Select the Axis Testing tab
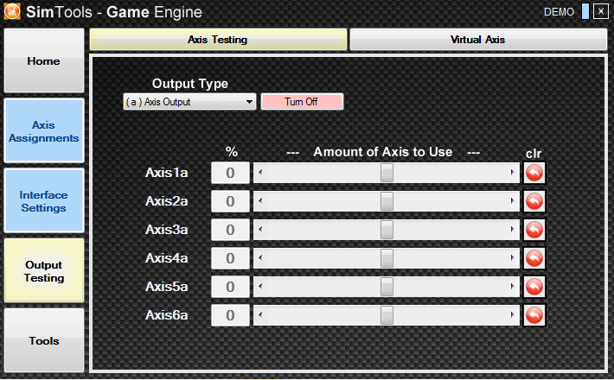Image resolution: width=614 pixels, height=380 pixels. pyautogui.click(x=218, y=40)
